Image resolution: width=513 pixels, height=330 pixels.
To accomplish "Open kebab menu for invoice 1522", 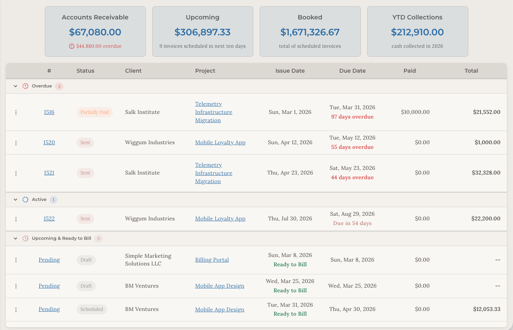I will click(16, 219).
